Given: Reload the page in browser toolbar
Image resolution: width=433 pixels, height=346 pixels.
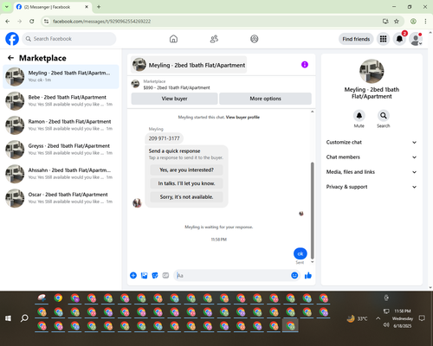Looking at the screenshot, I should pyautogui.click(x=32, y=21).
